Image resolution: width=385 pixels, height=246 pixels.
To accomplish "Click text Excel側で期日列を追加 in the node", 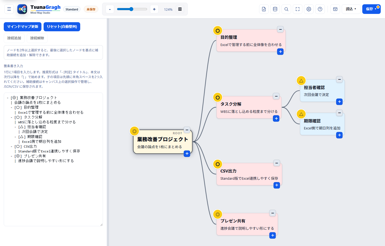I will pyautogui.click(x=322, y=128).
